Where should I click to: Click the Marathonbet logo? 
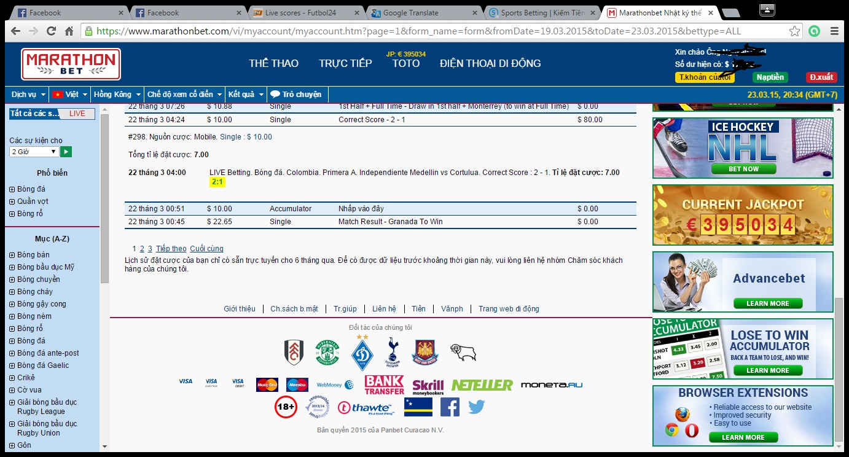tap(71, 64)
